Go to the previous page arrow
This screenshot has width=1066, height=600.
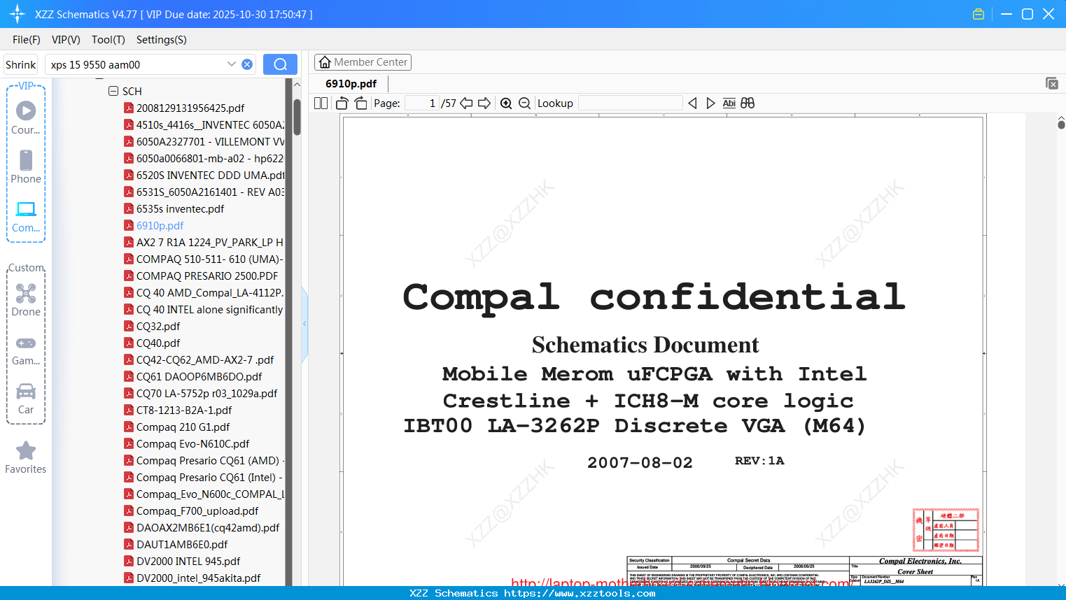pyautogui.click(x=466, y=103)
